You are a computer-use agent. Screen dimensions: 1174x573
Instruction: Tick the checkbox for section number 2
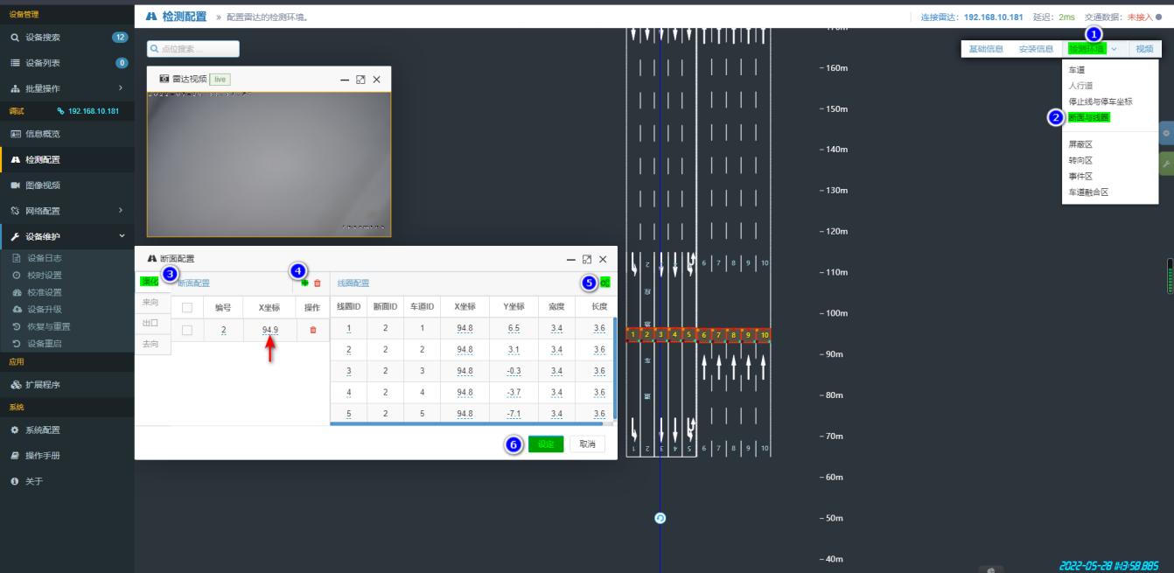(187, 330)
